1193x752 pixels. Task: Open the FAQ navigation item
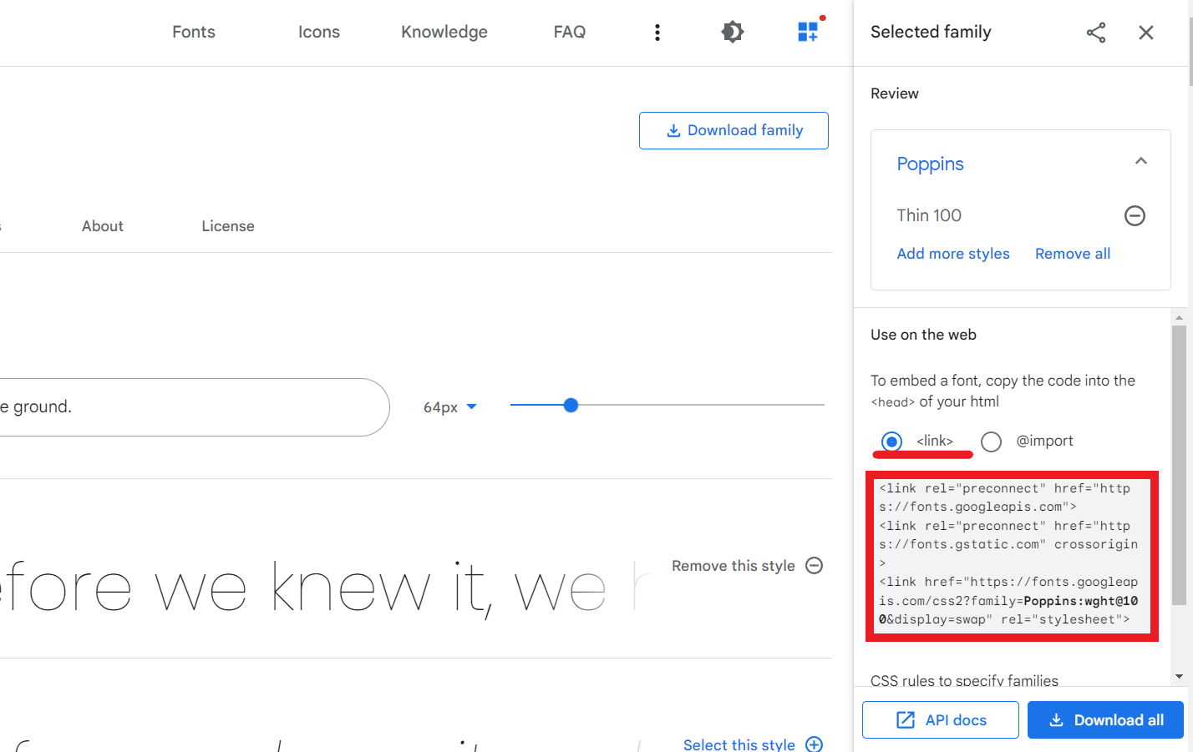pos(570,32)
